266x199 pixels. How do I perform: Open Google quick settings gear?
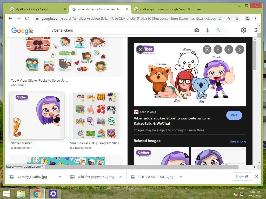[x=244, y=30]
